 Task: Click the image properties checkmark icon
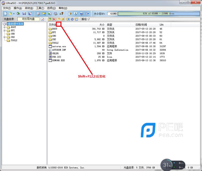(x=42, y=19)
